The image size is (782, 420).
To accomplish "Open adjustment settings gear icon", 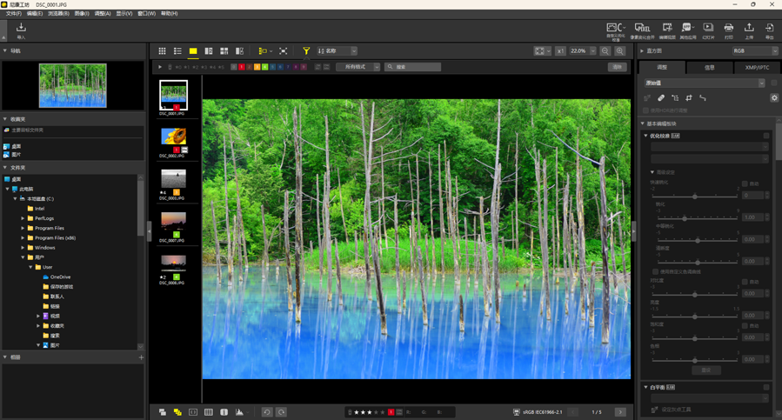I will click(773, 98).
